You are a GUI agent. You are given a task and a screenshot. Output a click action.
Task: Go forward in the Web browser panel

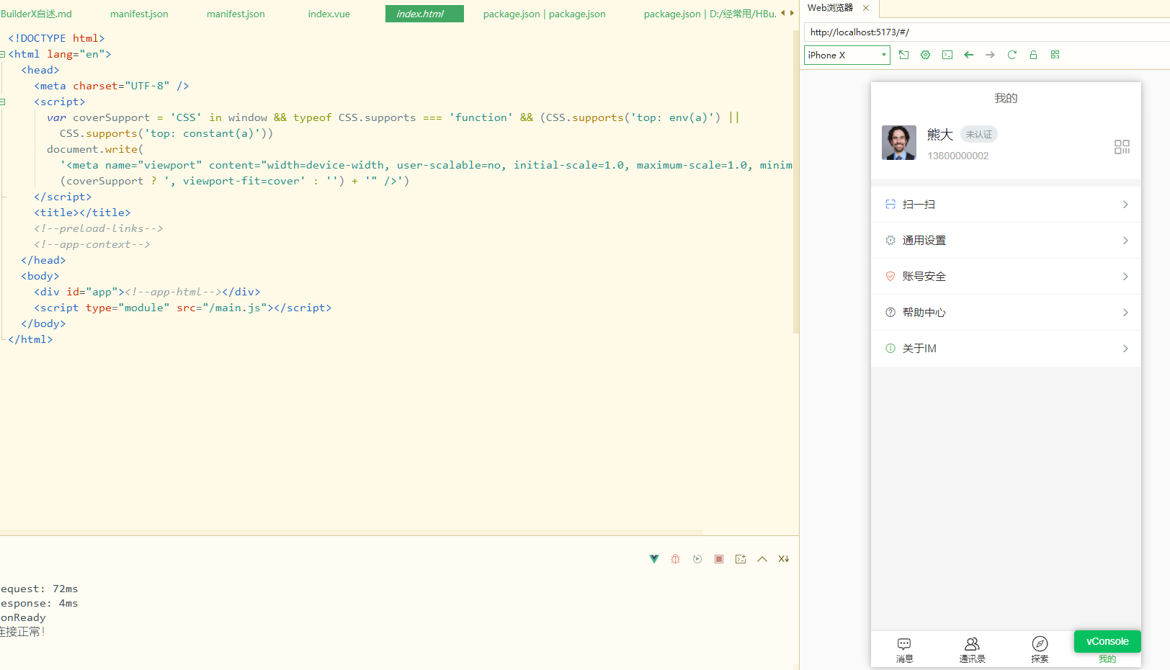tap(991, 55)
